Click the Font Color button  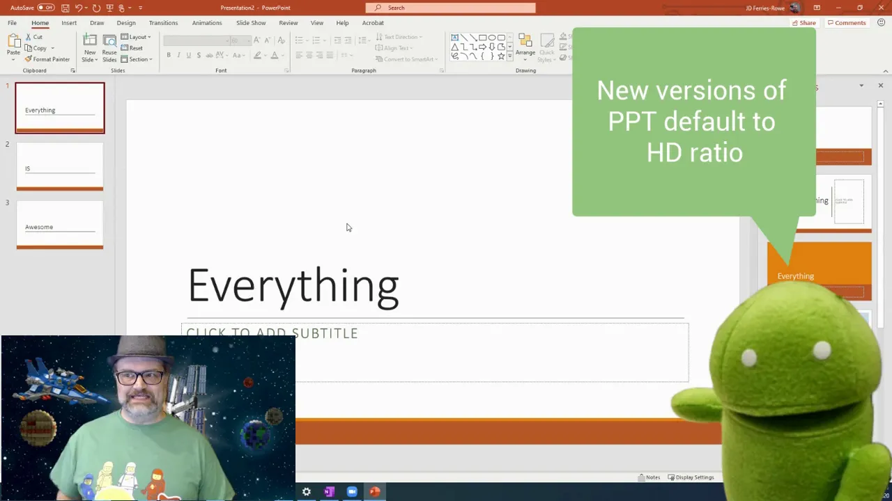coord(274,56)
